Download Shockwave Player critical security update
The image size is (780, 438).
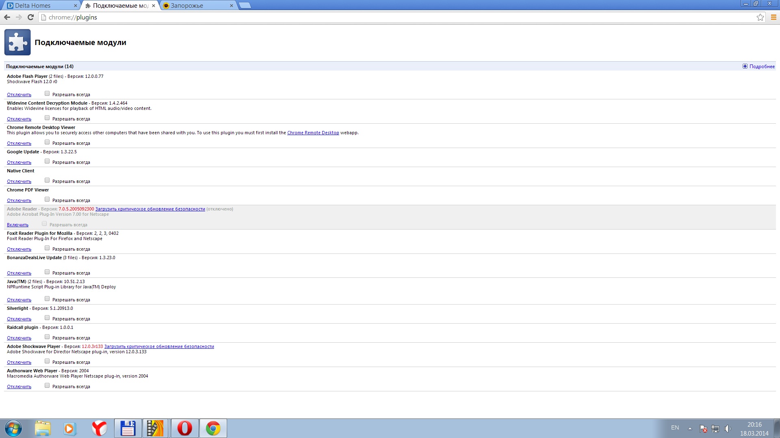(159, 346)
